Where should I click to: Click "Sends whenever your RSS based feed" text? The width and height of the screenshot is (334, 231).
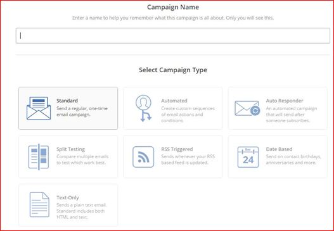(188, 159)
